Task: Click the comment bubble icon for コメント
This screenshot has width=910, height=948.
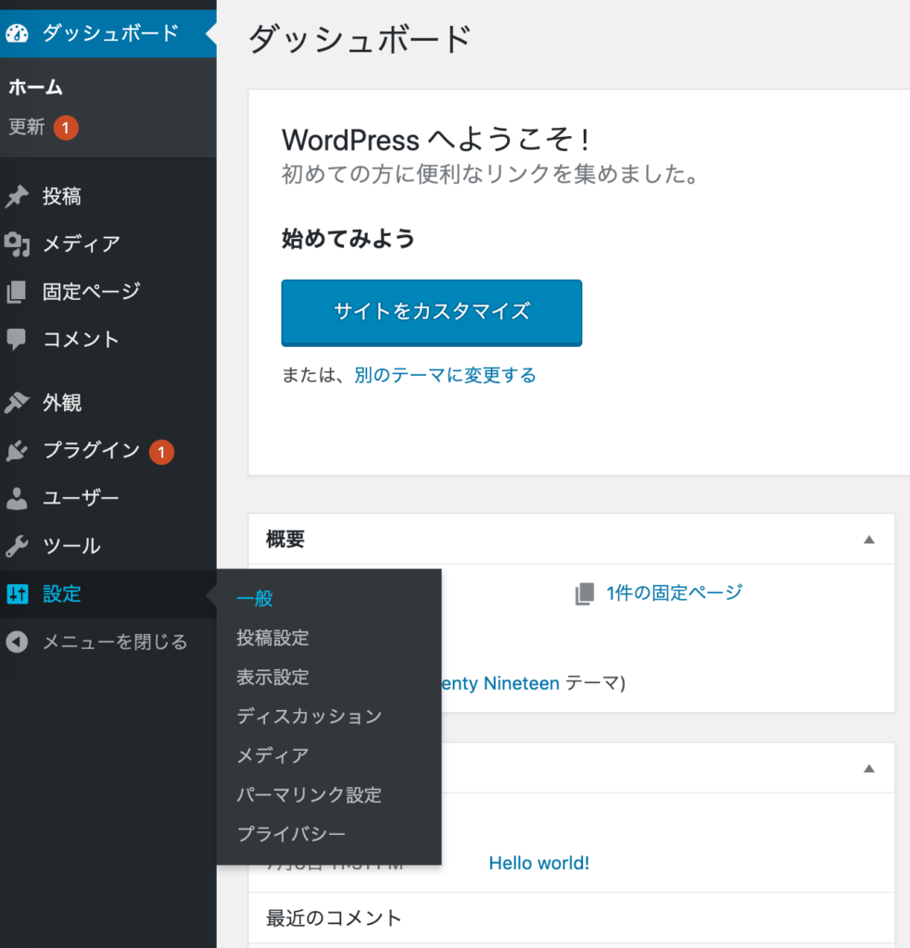Action: click(17, 339)
